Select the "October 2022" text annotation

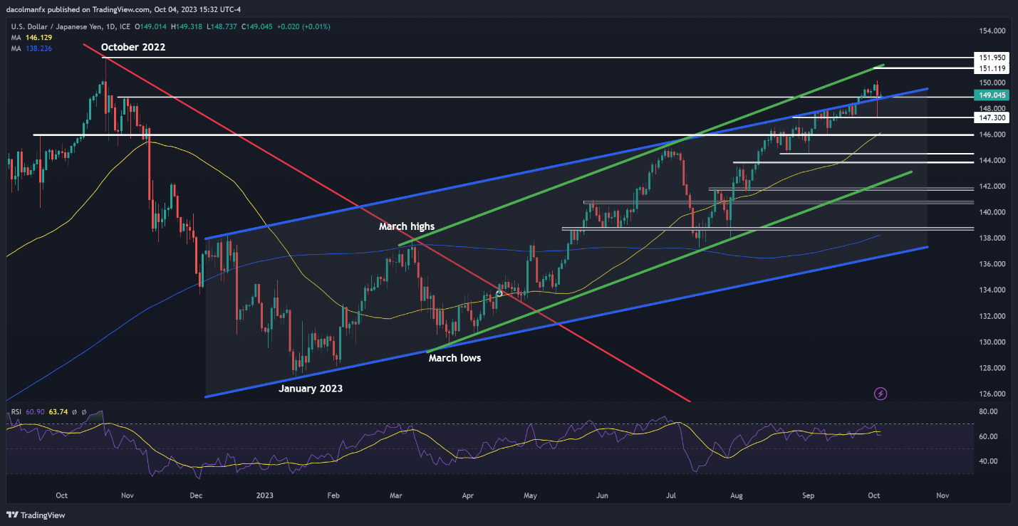click(x=133, y=47)
